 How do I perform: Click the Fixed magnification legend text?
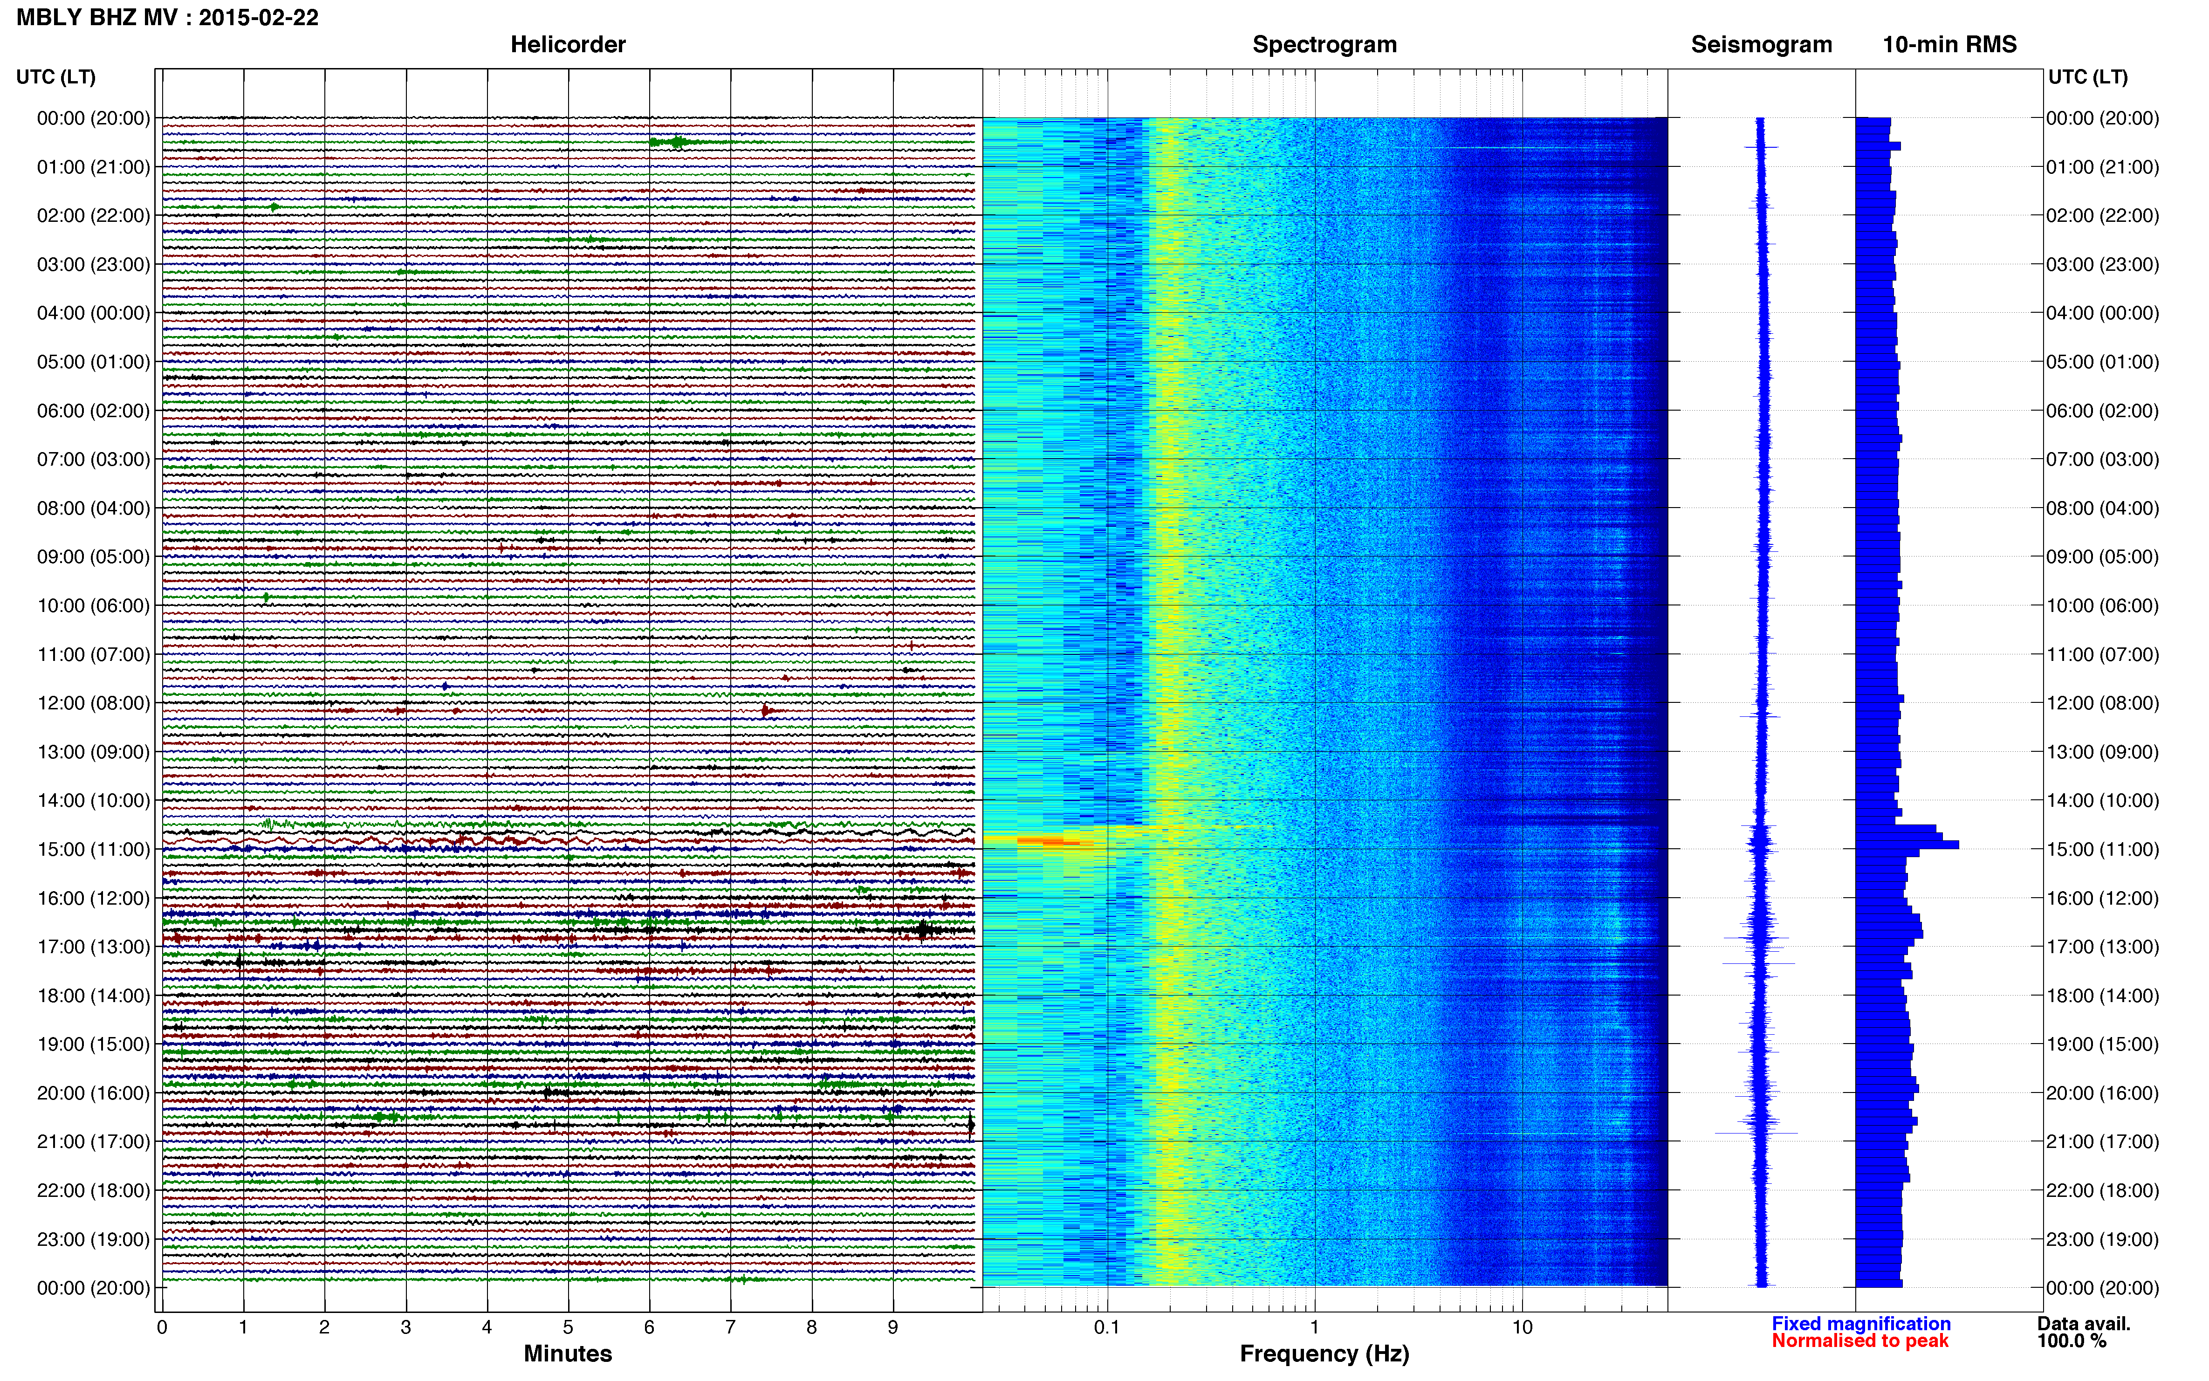tap(1861, 1324)
